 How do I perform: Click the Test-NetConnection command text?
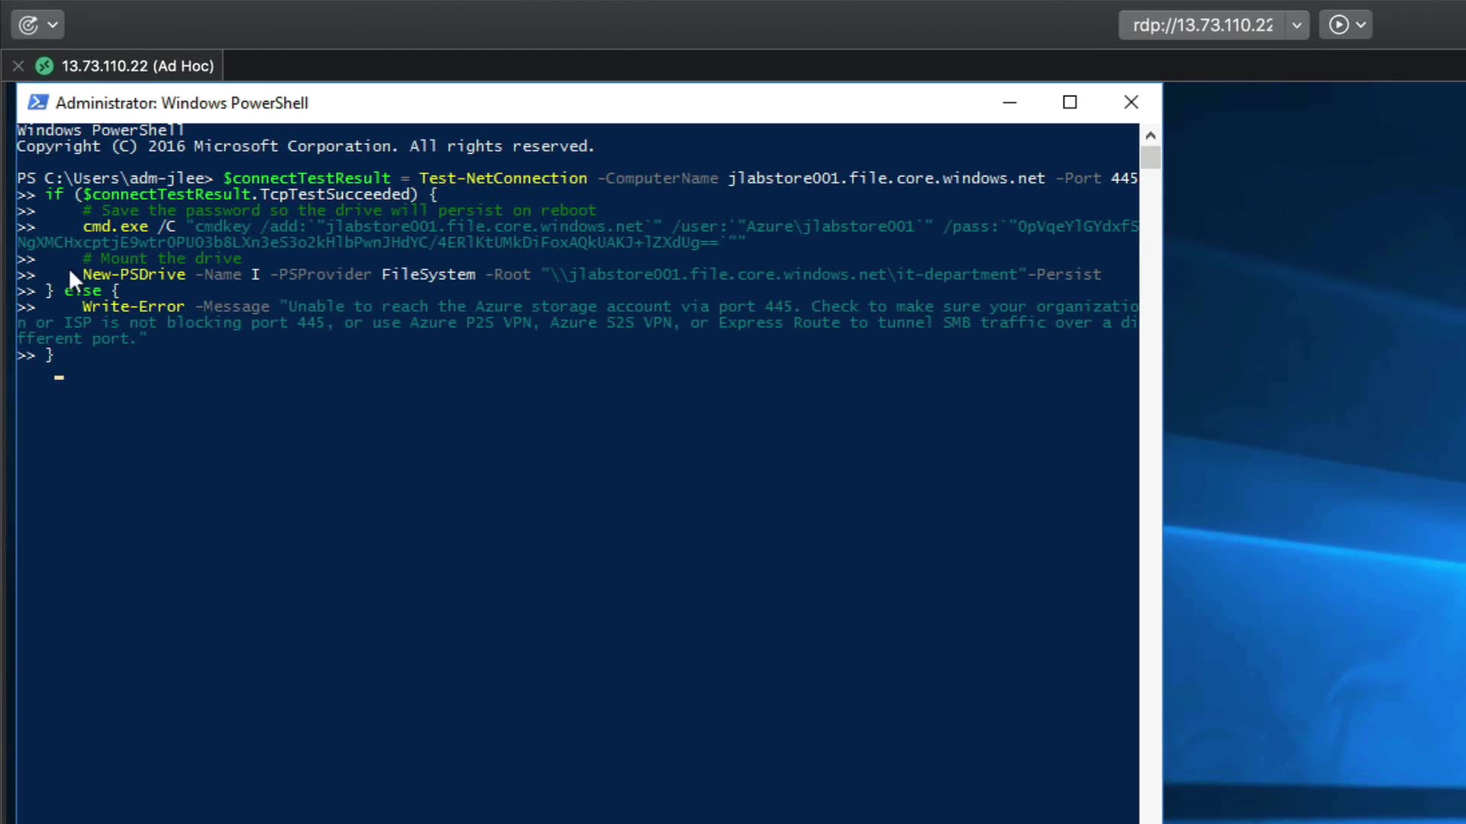(x=502, y=178)
